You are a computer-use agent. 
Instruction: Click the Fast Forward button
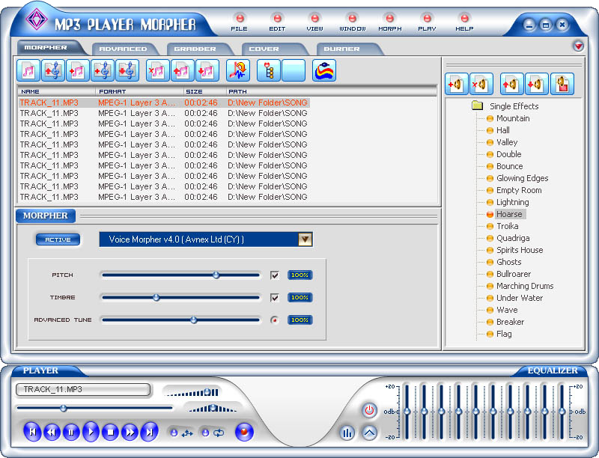pos(130,432)
